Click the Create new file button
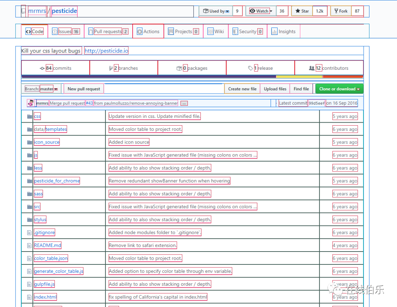 pos(242,89)
